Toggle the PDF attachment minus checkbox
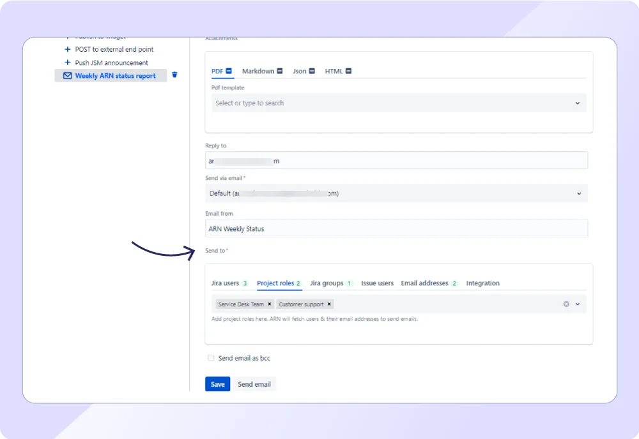Screen dimensions: 639x439 pos(229,71)
